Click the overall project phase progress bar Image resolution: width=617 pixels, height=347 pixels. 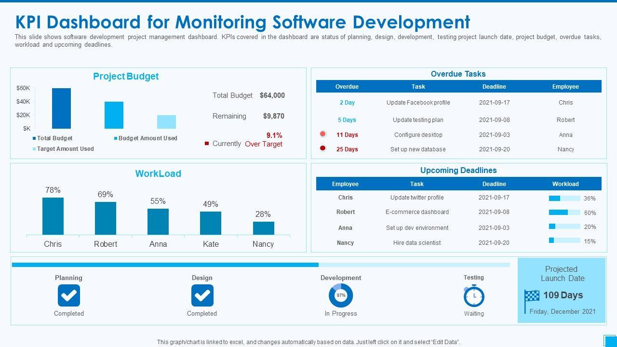260,265
